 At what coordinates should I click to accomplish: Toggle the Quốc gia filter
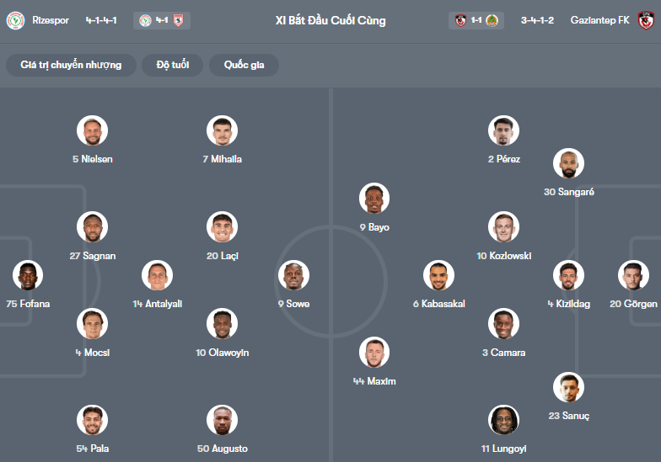pos(244,65)
